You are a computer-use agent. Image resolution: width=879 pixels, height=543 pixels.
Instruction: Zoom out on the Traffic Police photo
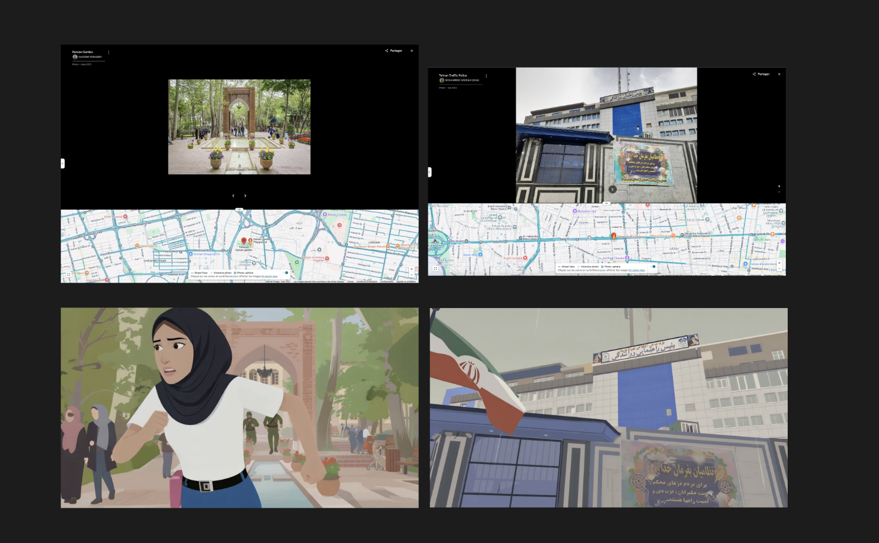tap(779, 192)
